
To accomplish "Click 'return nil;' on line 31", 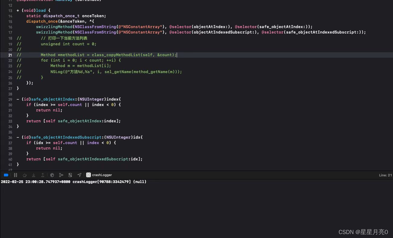I will tap(49, 110).
